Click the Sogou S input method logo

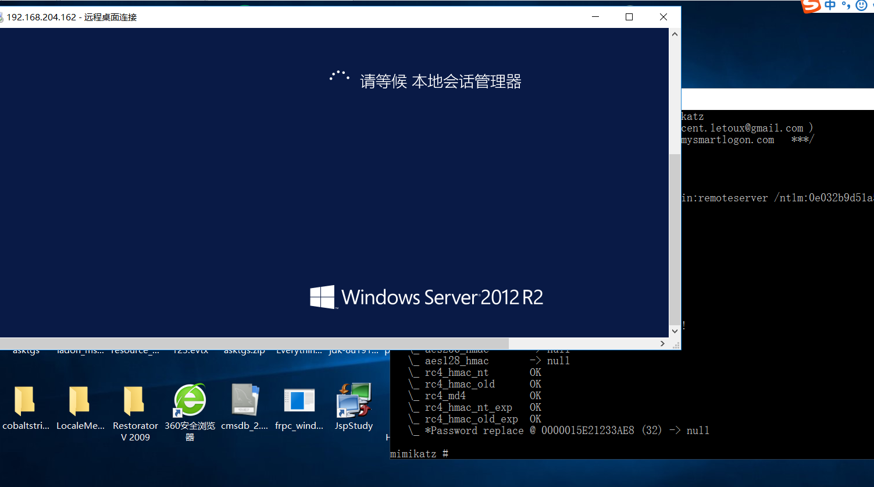click(x=811, y=5)
